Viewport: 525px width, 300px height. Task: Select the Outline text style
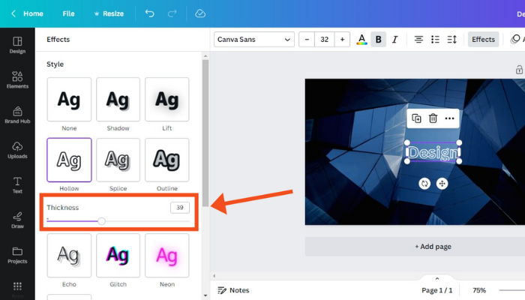tap(166, 160)
